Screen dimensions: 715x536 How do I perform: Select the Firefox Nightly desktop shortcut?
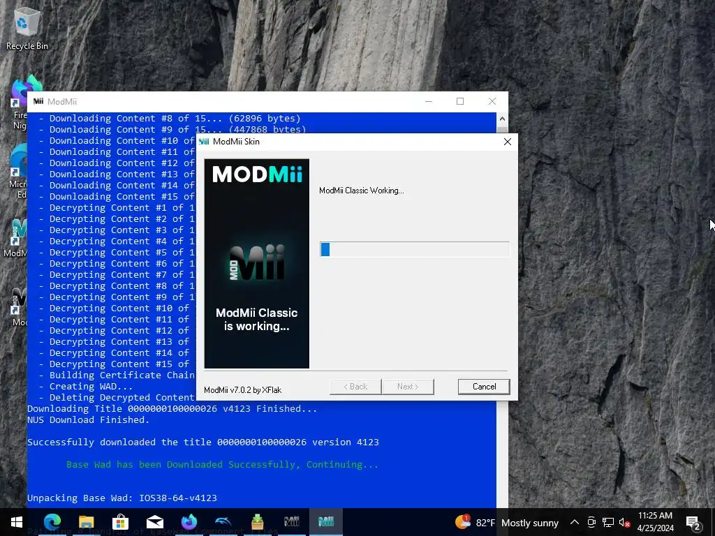tap(20, 104)
